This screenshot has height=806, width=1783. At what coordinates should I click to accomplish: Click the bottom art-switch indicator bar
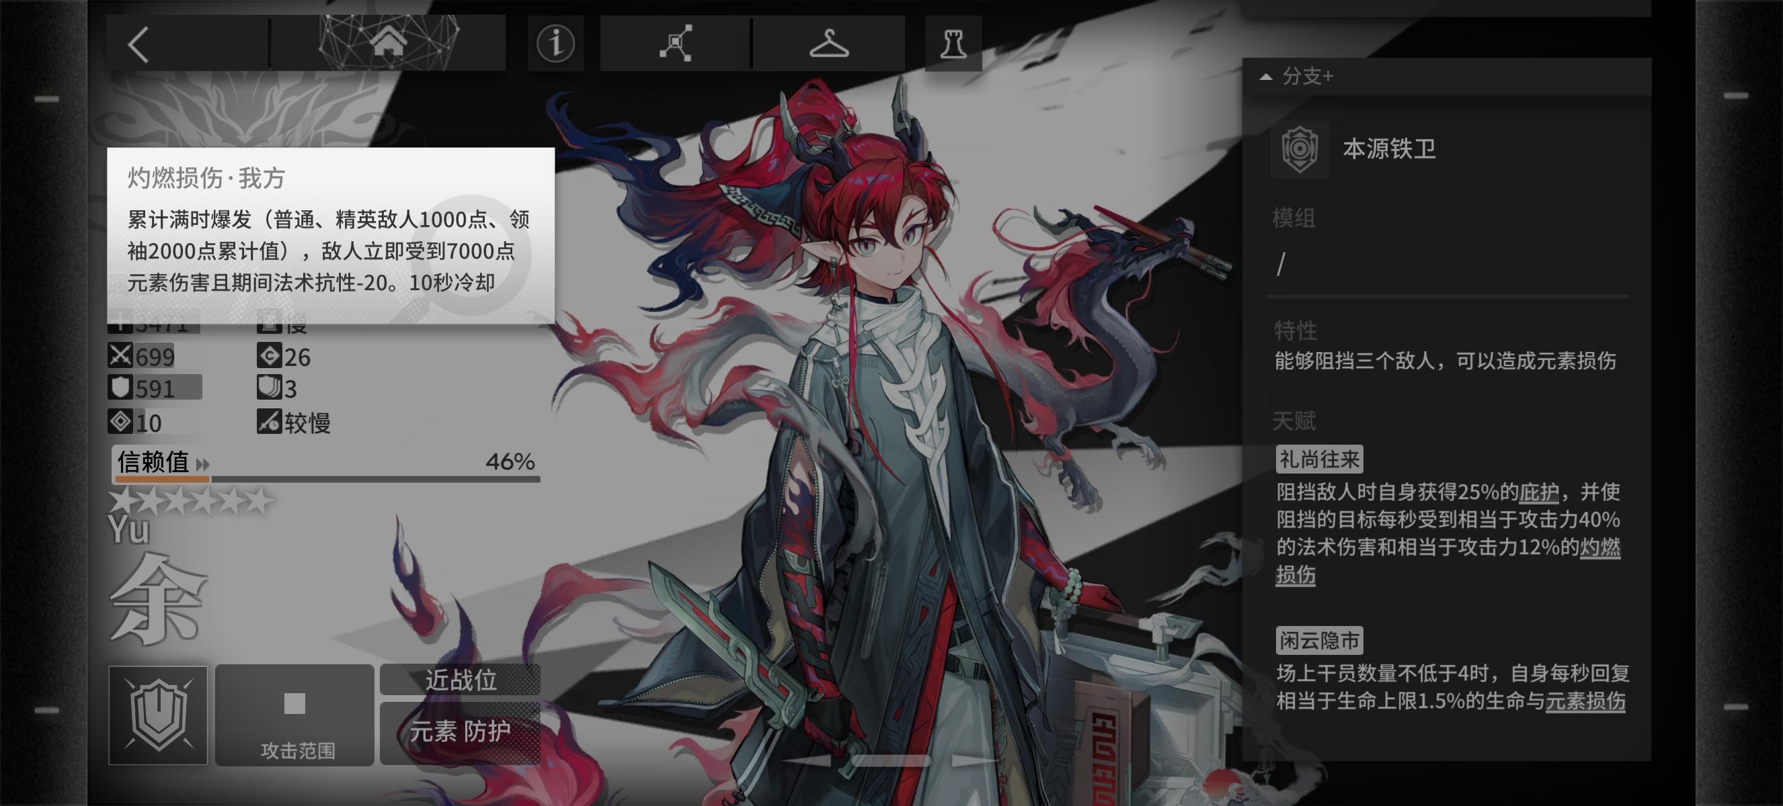pyautogui.click(x=891, y=760)
